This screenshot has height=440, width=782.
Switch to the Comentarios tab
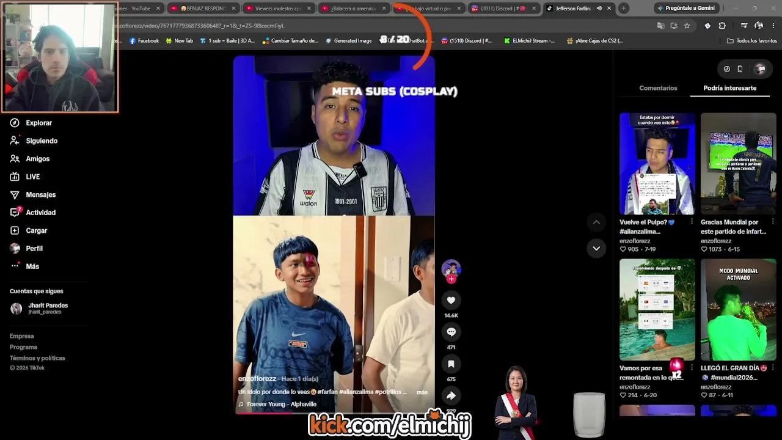tap(658, 88)
